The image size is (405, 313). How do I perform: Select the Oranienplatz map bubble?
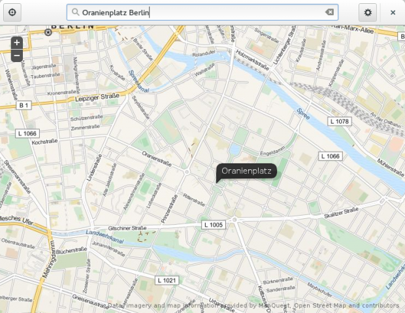246,171
